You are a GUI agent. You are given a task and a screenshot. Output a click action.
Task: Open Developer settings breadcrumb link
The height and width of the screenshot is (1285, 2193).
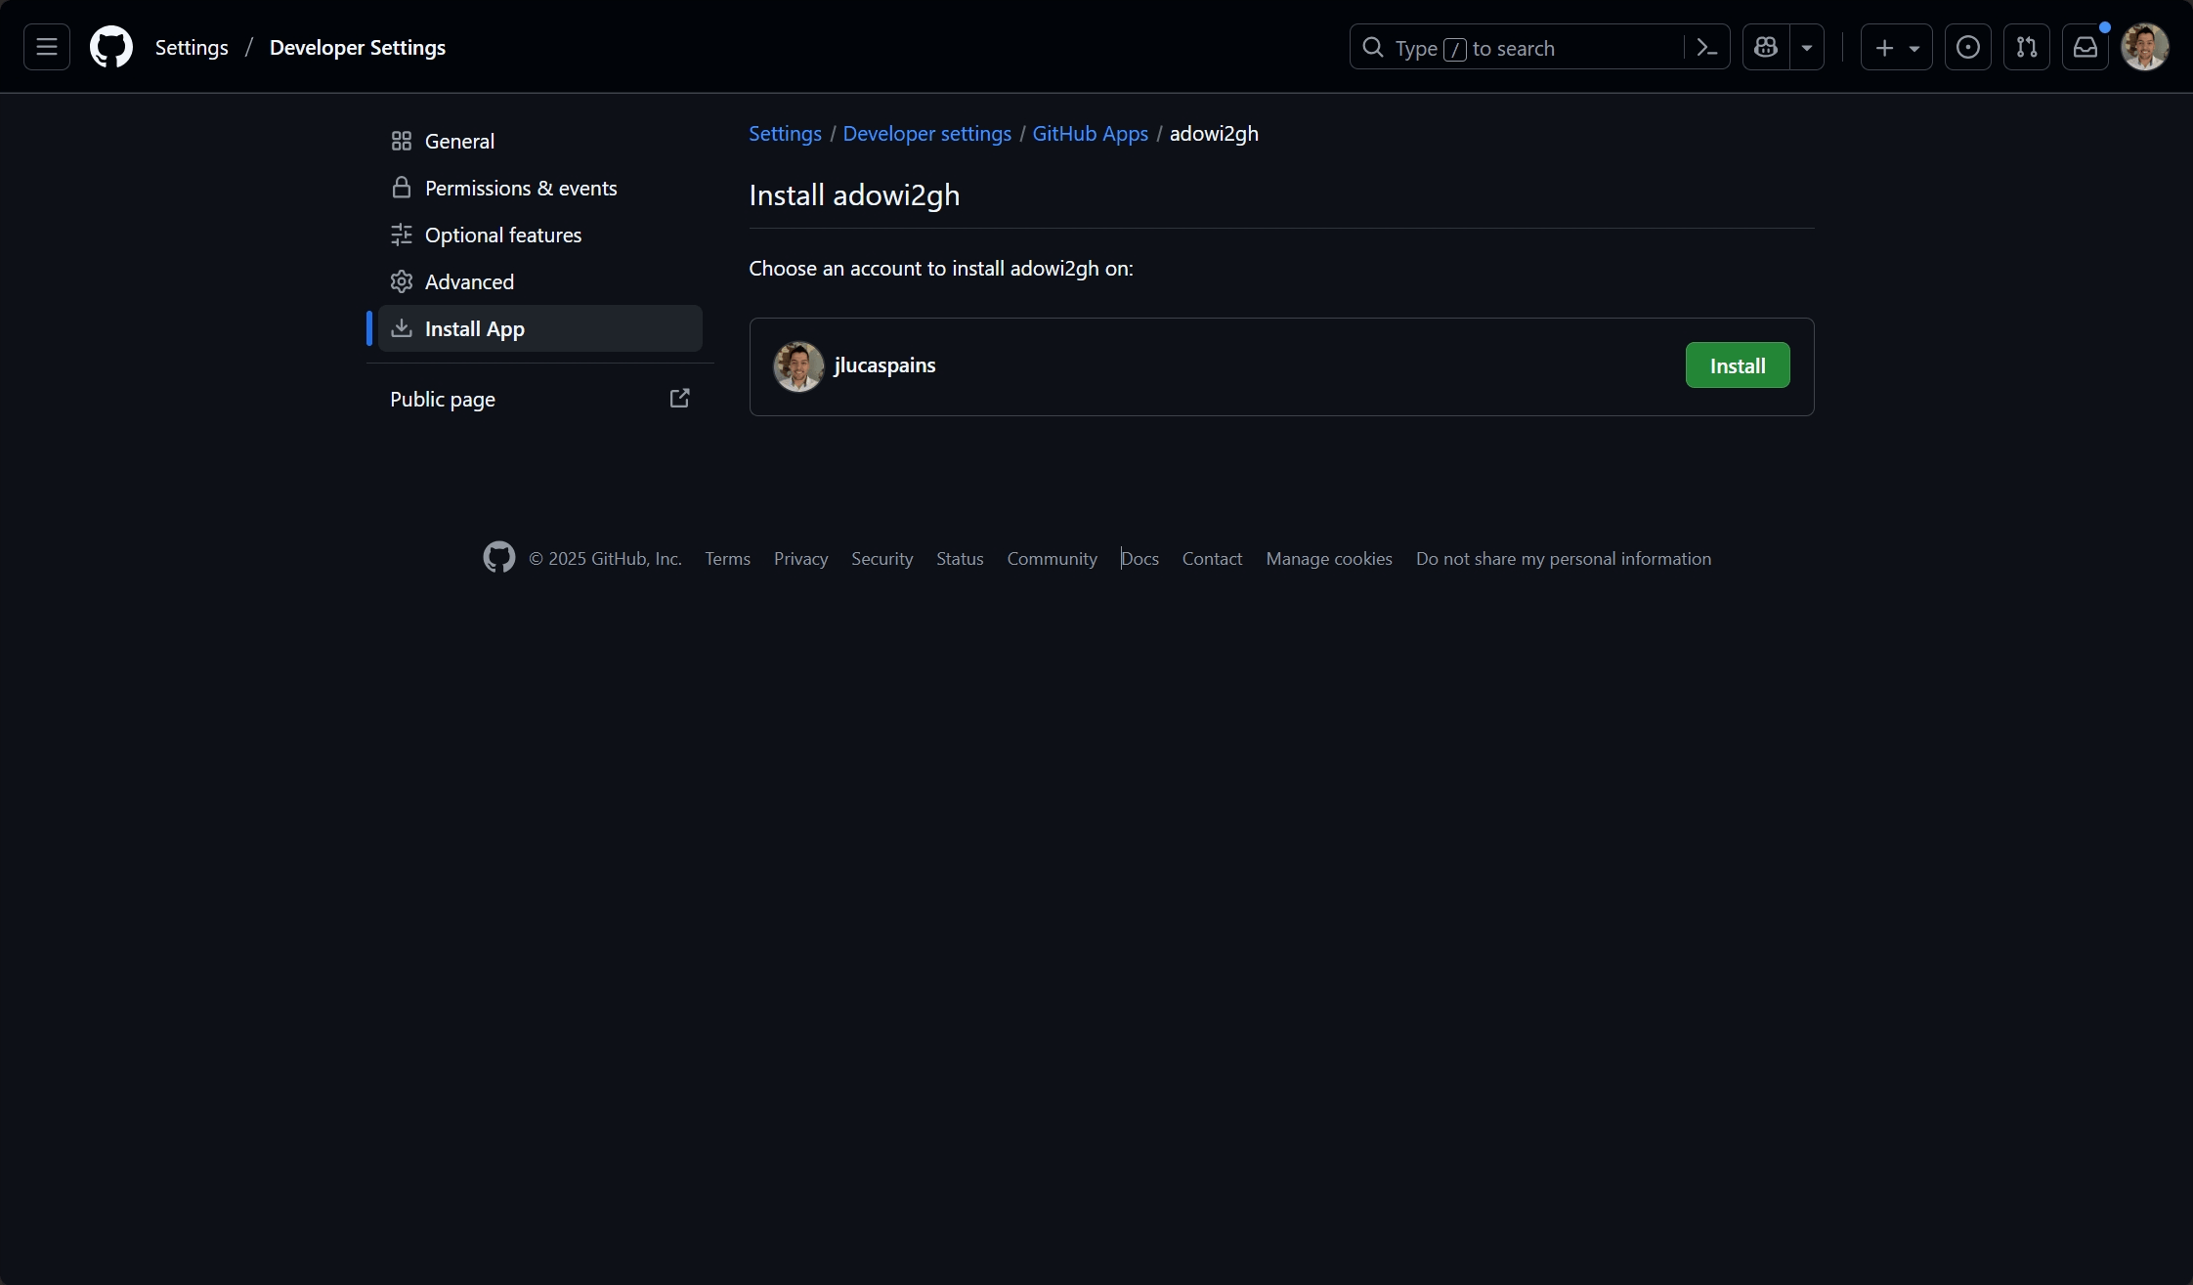[926, 134]
